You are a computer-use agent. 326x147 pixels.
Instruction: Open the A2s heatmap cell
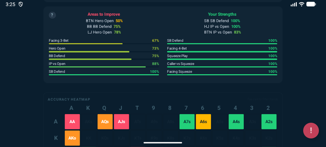[269, 122]
